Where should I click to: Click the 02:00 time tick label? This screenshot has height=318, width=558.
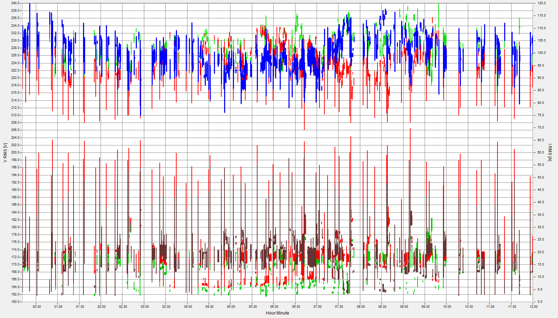pyautogui.click(x=101, y=306)
